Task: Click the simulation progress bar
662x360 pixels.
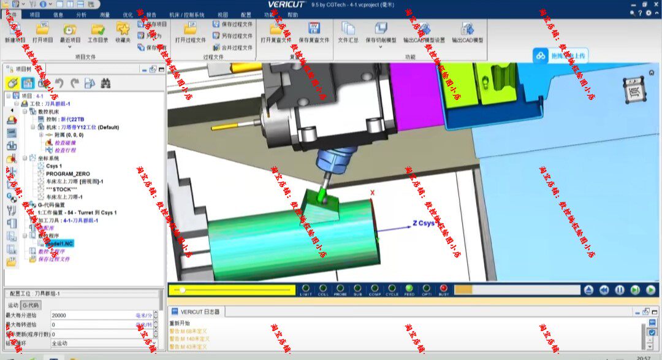Action: pyautogui.click(x=517, y=290)
